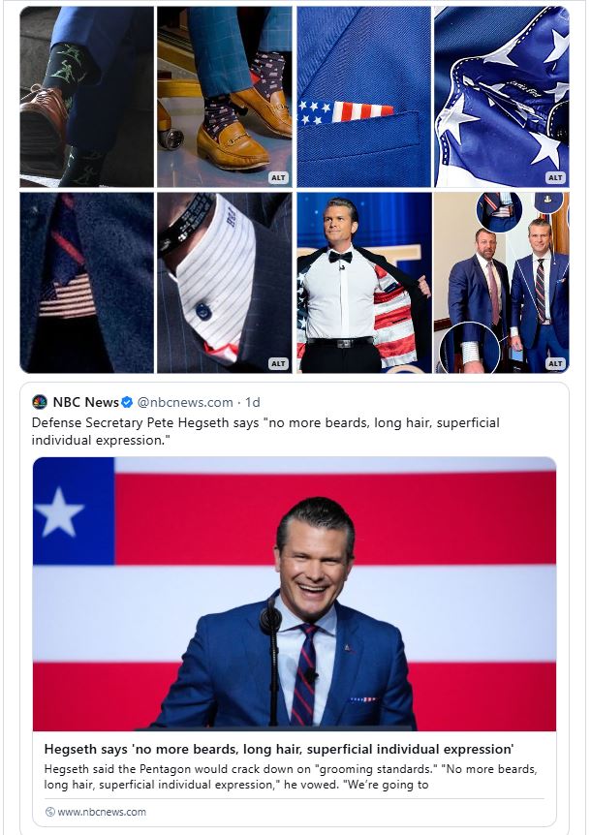591x835 pixels.
Task: Open the striped shirt cufflink photo
Action: (x=224, y=282)
